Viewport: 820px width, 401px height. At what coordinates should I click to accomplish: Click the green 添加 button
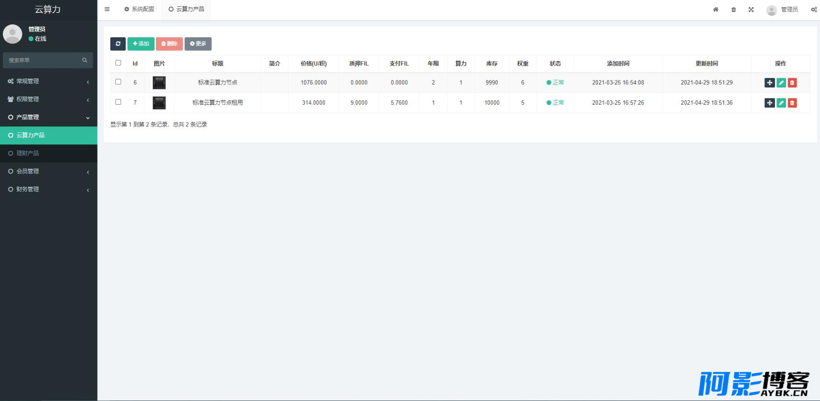(141, 43)
